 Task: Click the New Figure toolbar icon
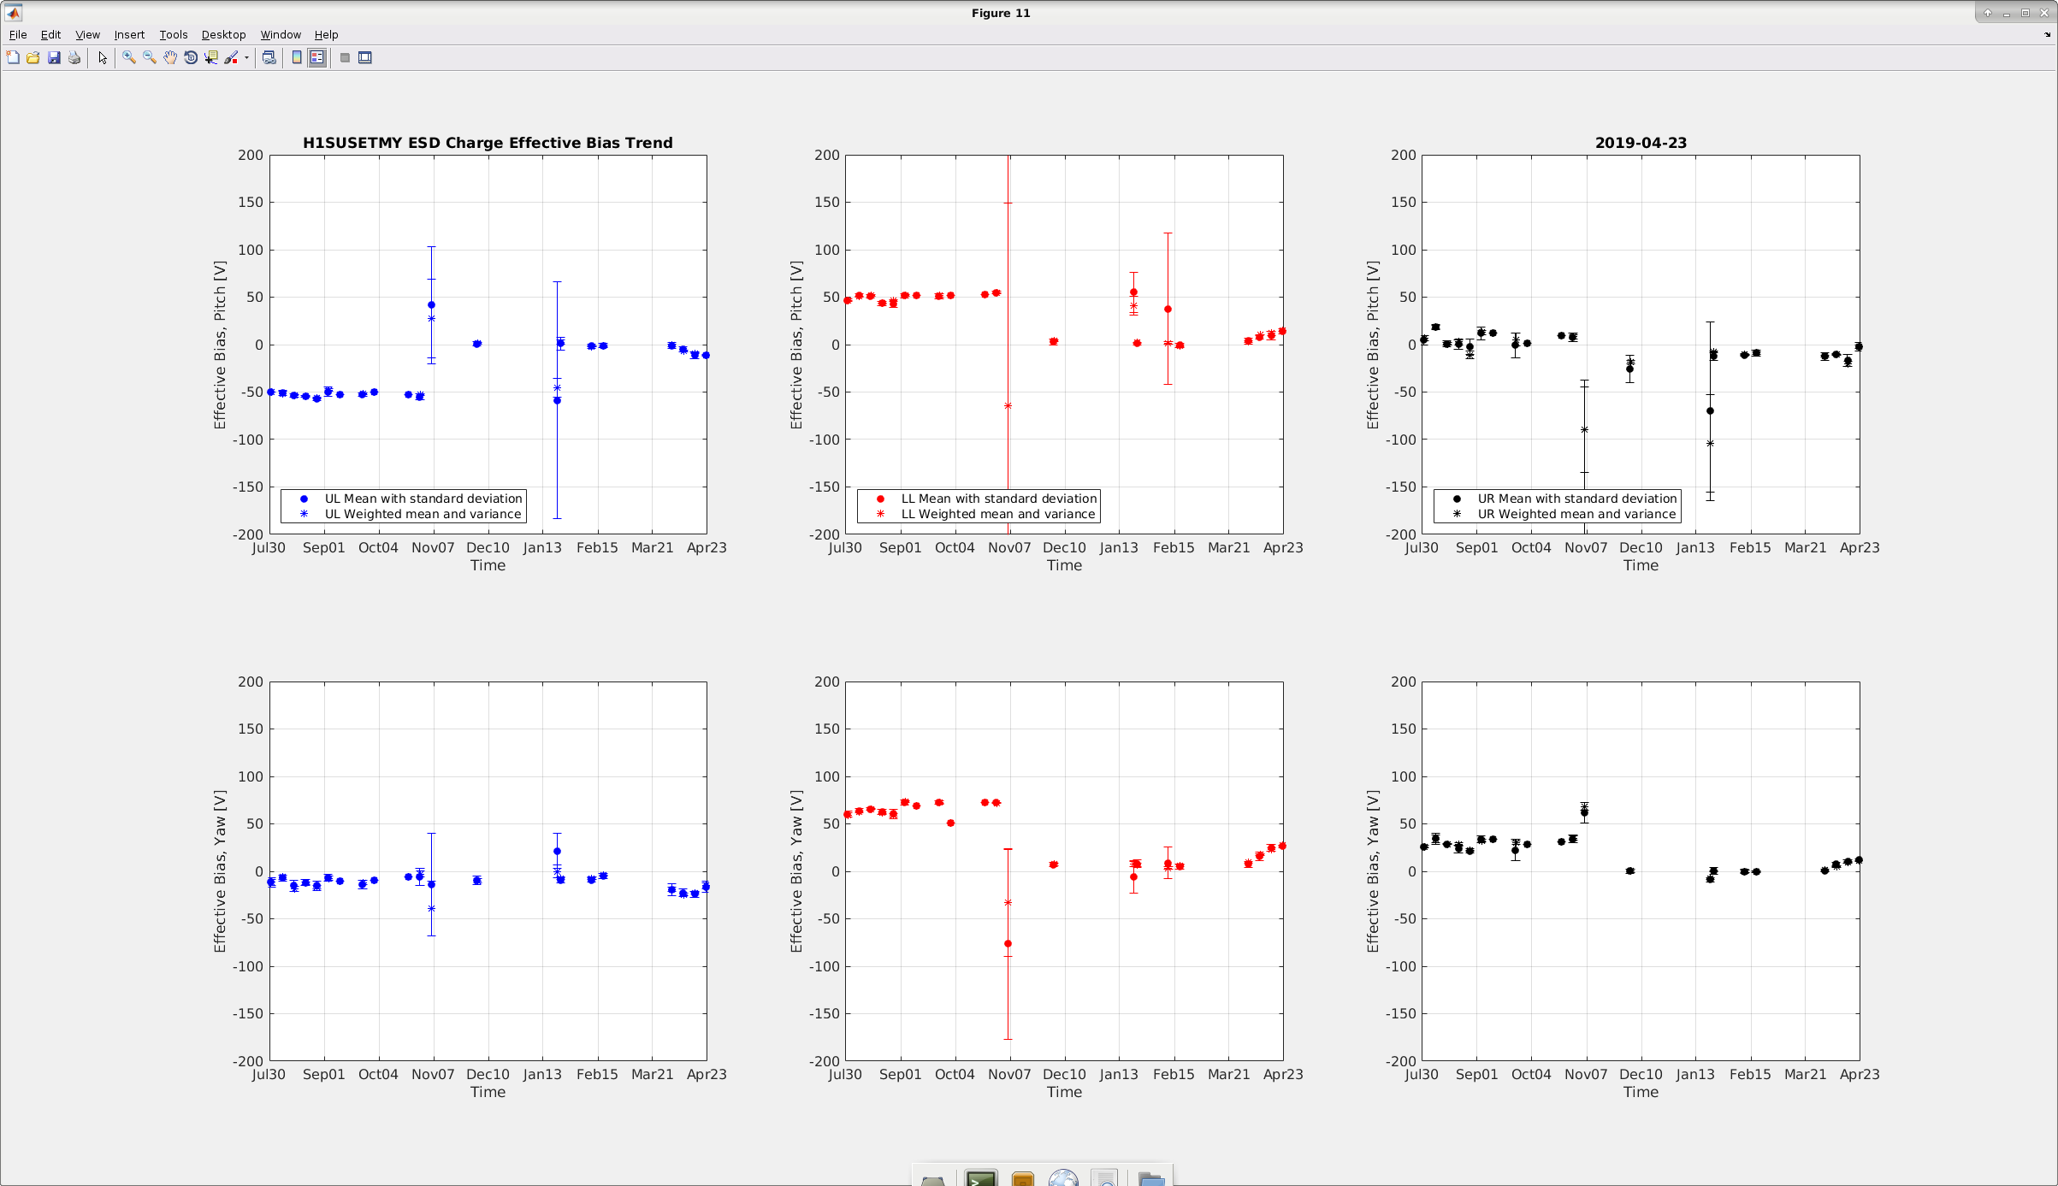point(13,58)
